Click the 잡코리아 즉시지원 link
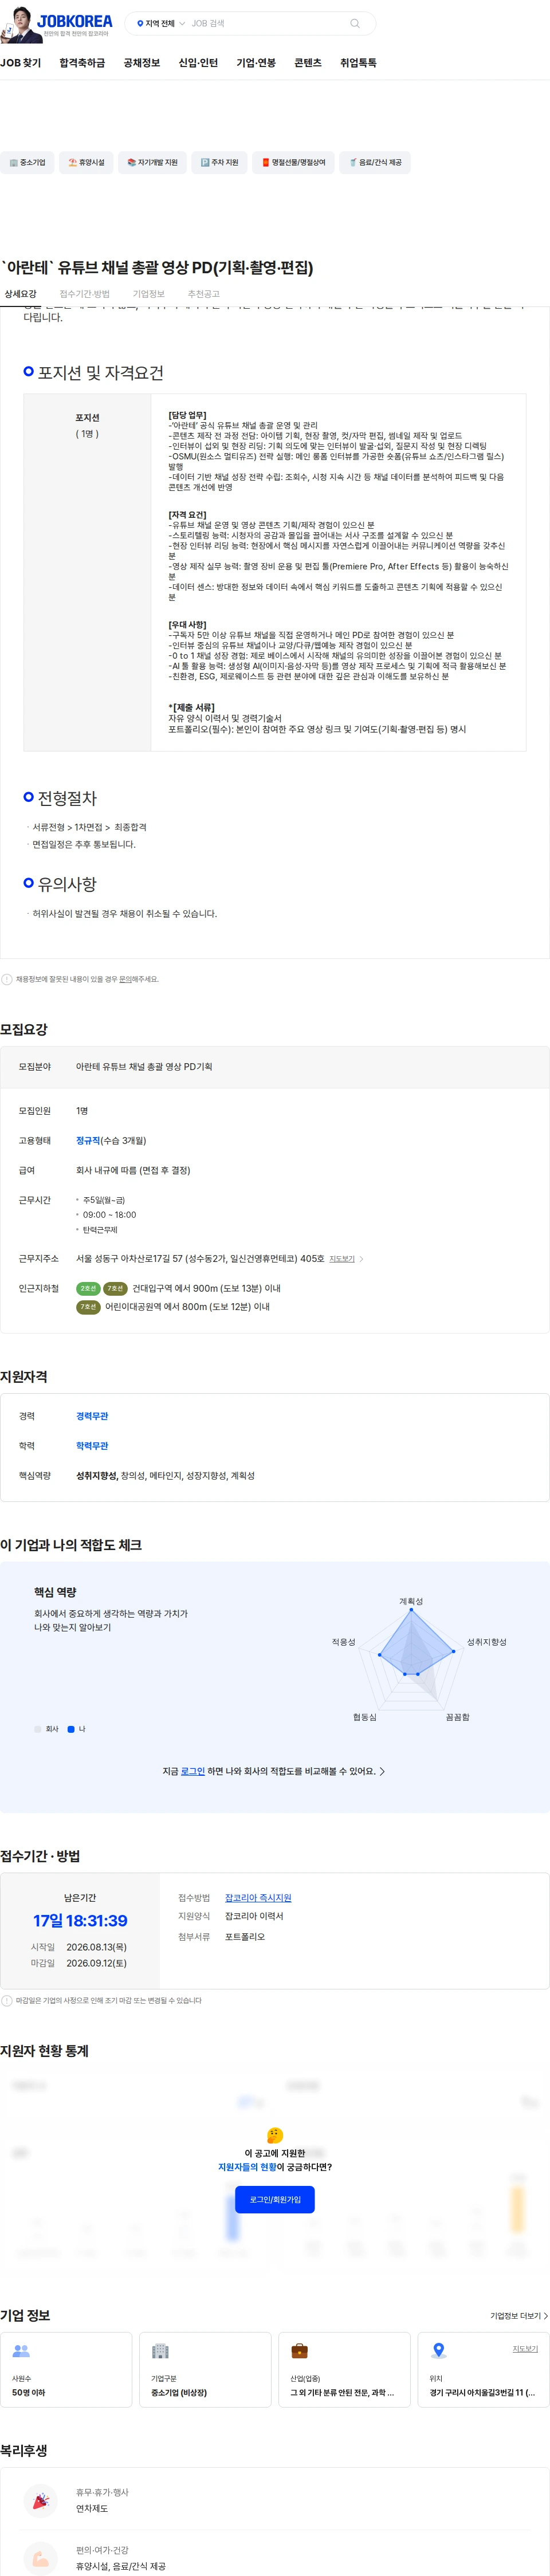This screenshot has width=550, height=2576. 258,1898
